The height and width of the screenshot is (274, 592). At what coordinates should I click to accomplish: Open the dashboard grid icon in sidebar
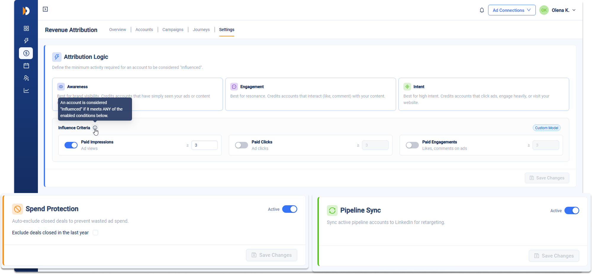[26, 28]
